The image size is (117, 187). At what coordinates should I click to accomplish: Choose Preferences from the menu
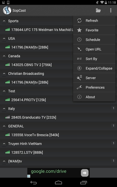coord(94,87)
